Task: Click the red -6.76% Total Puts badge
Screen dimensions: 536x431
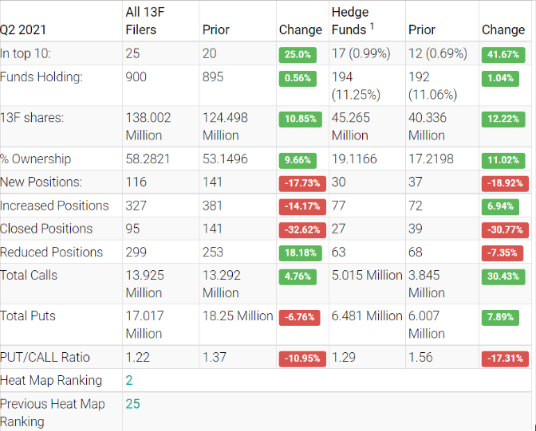Action: point(302,317)
